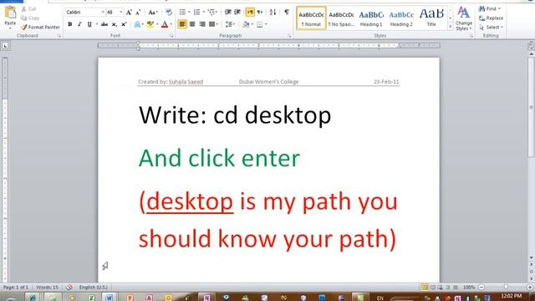Toggle left-to-right text direction

[250, 13]
